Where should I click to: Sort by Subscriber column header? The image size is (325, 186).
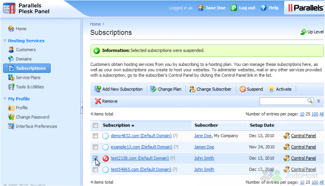206,125
